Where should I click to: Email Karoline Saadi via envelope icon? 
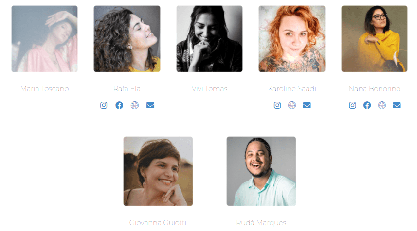coord(307,105)
